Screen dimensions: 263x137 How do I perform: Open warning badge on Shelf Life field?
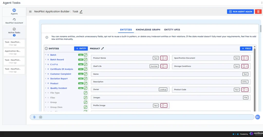click(x=164, y=66)
